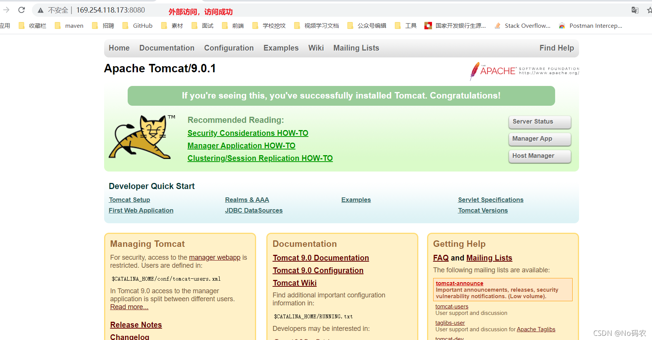Open Clustering/Session Replication HOW-TO link
Viewport: 652px width, 340px height.
point(260,158)
